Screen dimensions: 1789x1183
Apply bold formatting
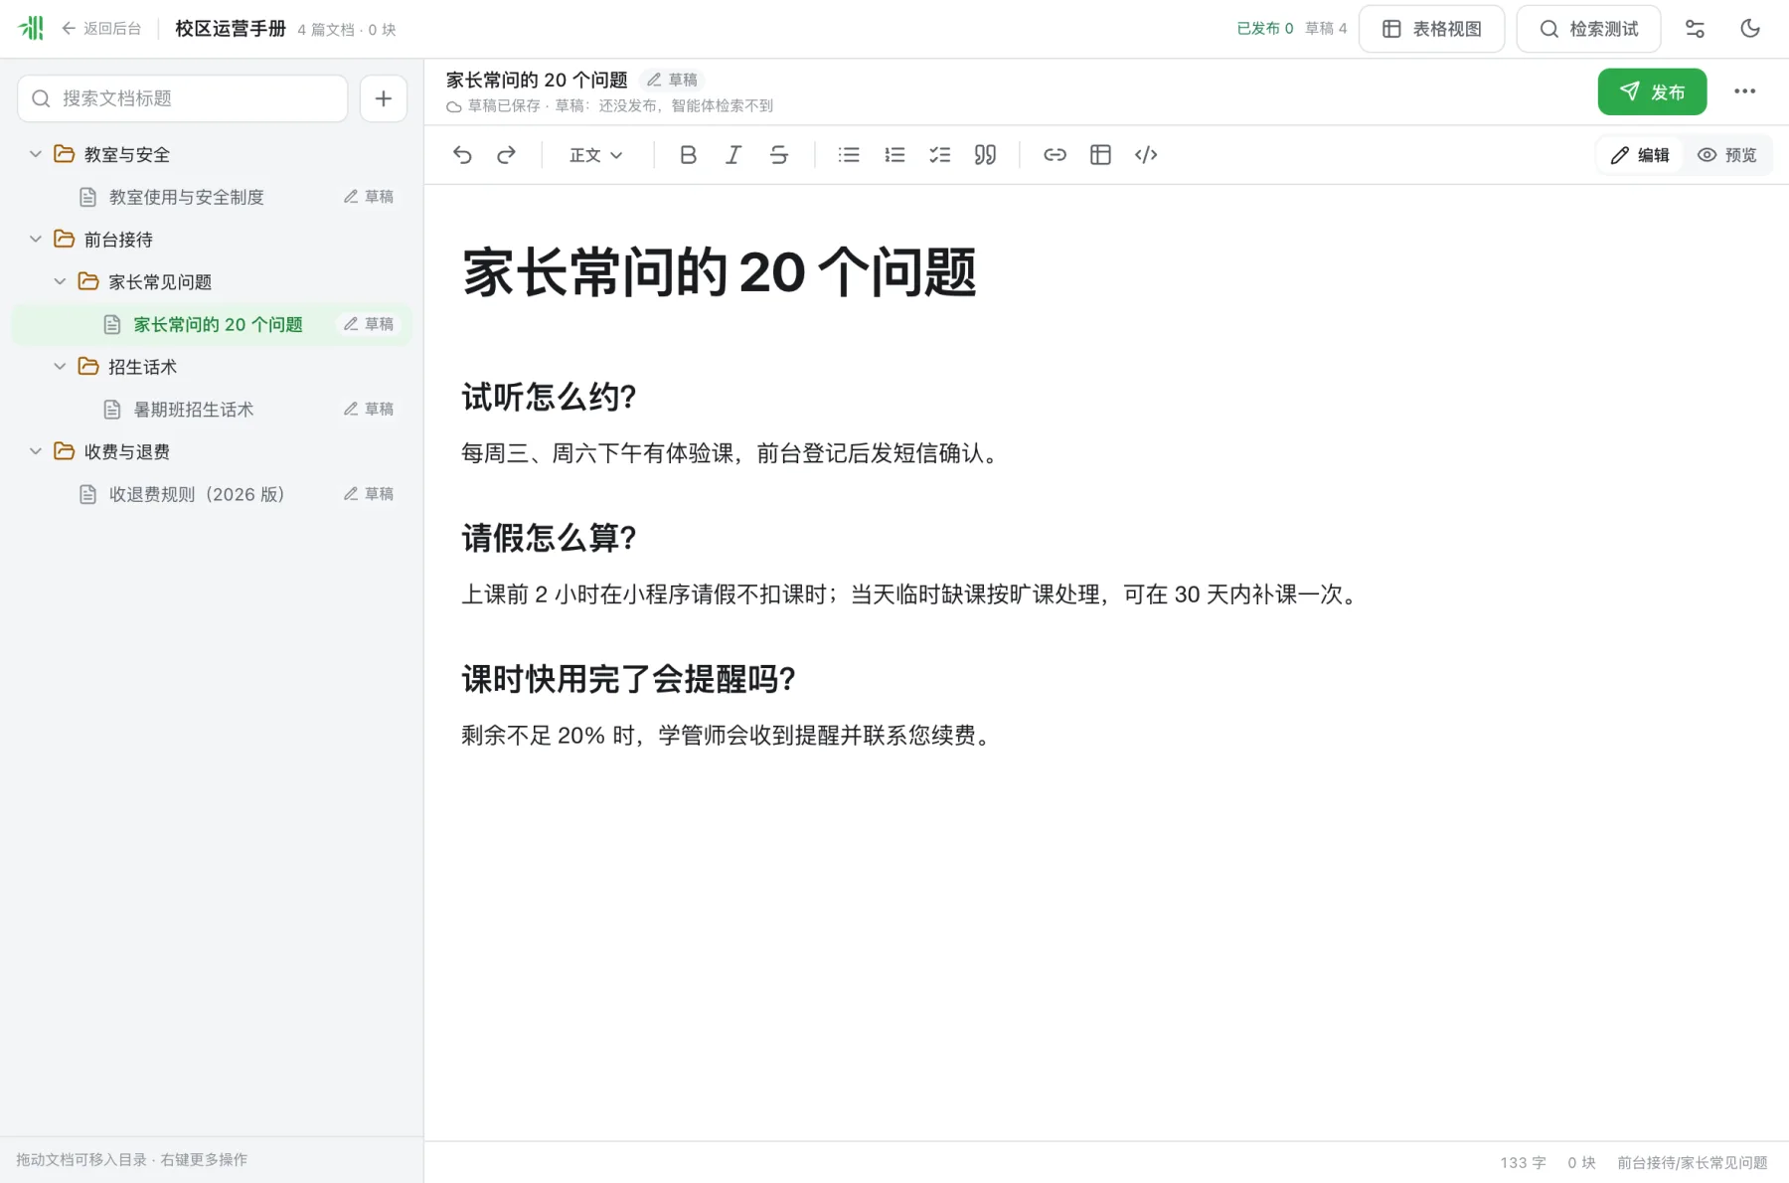tap(688, 155)
